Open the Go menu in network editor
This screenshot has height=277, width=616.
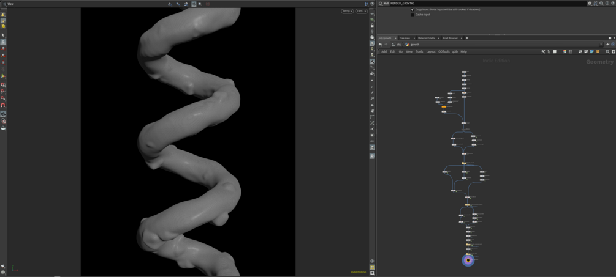[x=401, y=52]
